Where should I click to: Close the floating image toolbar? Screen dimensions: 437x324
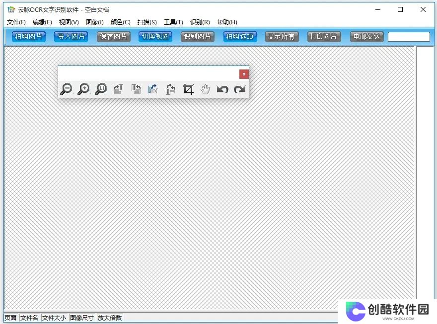(244, 74)
